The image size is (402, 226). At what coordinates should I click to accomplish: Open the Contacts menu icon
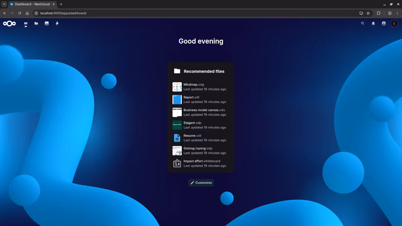383,23
